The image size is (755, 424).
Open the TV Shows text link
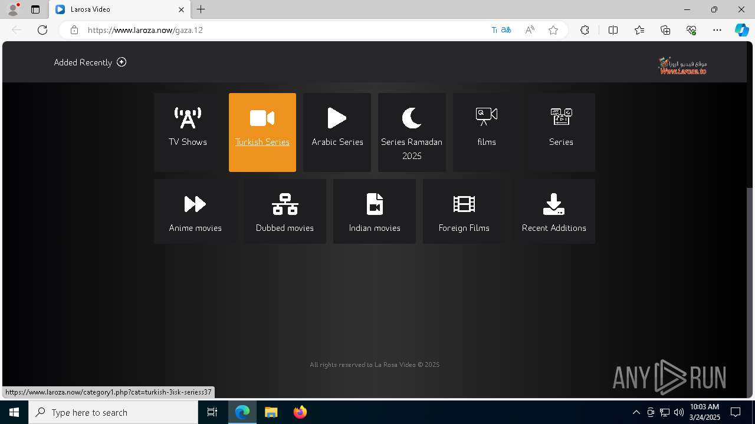[188, 142]
